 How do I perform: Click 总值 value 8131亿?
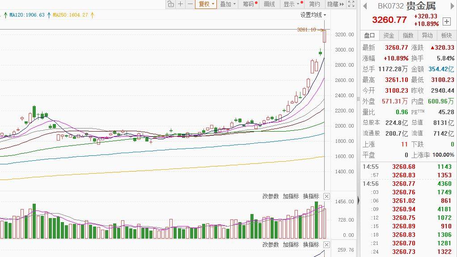[443, 123]
